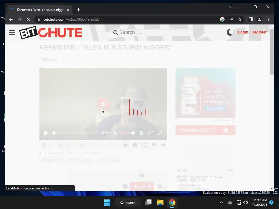Viewport: 279px width, 209px height.
Task: Open the tab search chevron
Action: 230,7
